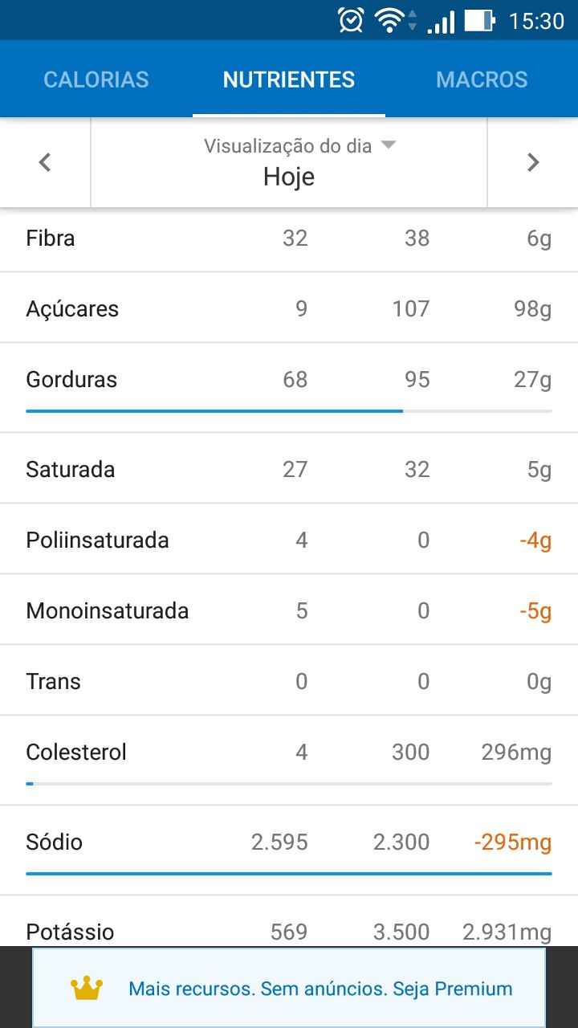Open the Seja Premium banner link
This screenshot has width=578, height=1028.
click(320, 989)
